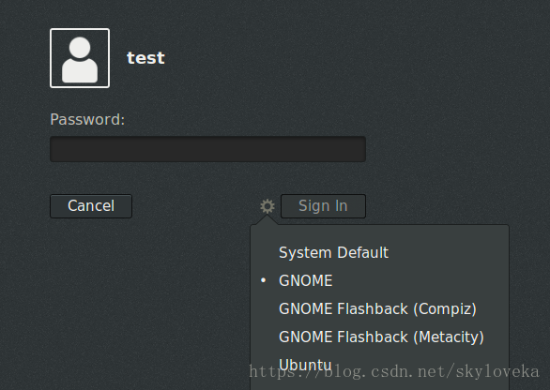Focus the Password input field
550x390 pixels.
(x=207, y=149)
